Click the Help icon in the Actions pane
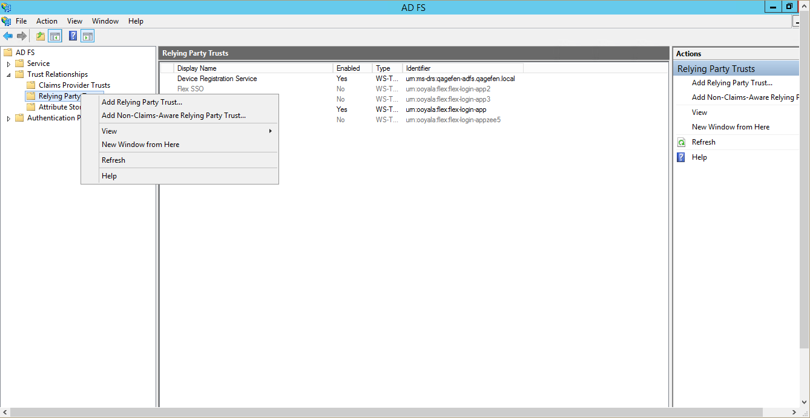Screen dimensions: 810x418 point(681,157)
